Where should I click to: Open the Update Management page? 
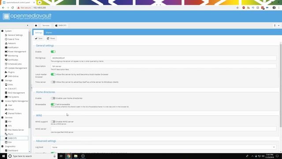point(17,68)
